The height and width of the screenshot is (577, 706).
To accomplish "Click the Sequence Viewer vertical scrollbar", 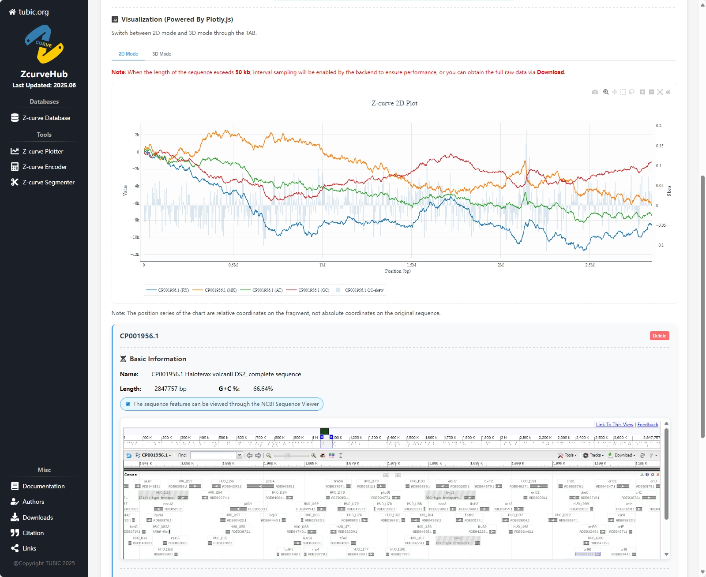I will coord(666,474).
